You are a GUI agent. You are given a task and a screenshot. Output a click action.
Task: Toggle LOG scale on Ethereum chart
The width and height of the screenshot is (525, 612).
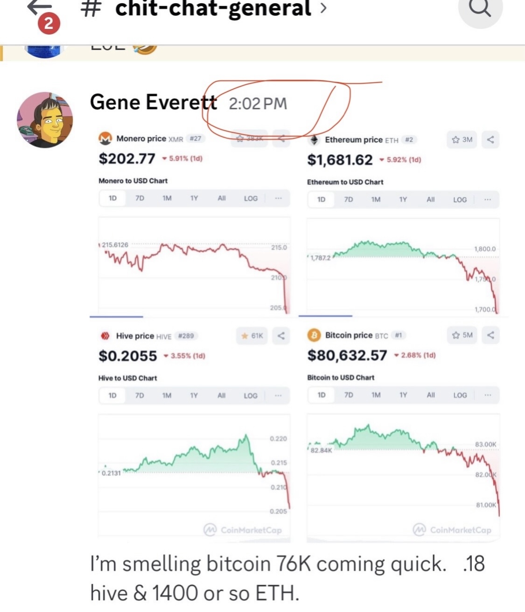[x=460, y=200]
